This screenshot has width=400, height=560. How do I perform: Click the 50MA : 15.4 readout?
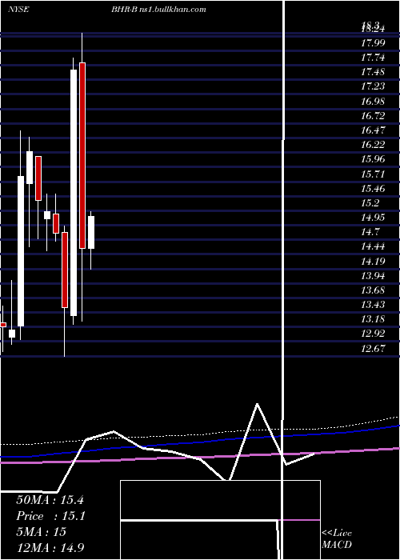click(50, 500)
